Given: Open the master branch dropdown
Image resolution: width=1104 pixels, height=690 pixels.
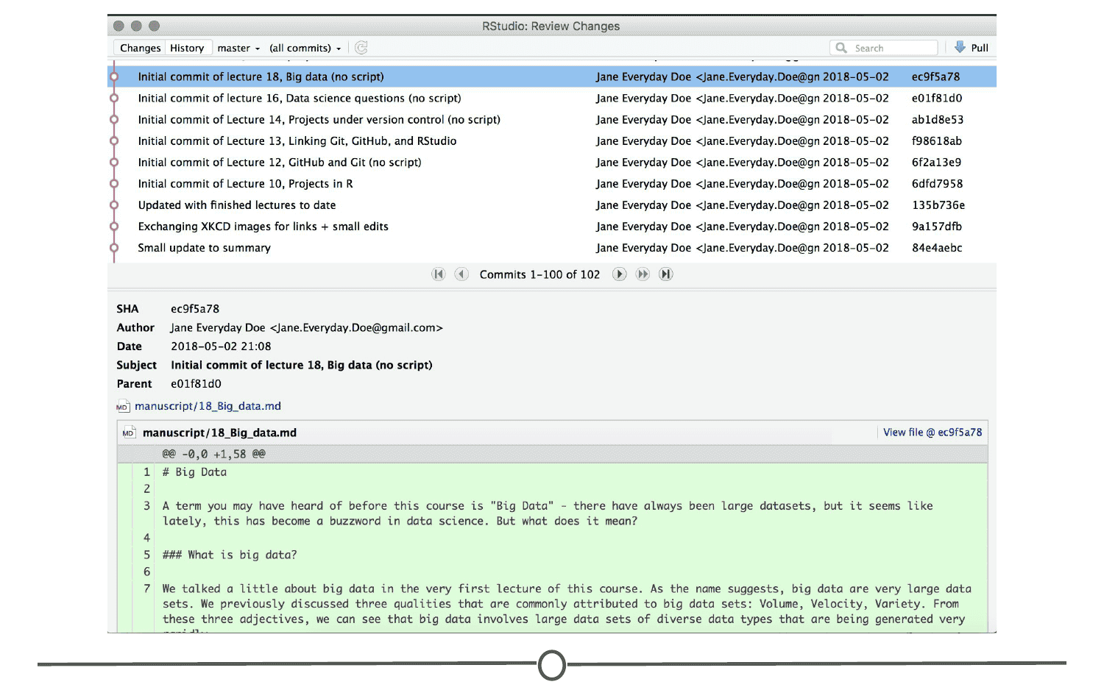Looking at the screenshot, I should (x=238, y=48).
